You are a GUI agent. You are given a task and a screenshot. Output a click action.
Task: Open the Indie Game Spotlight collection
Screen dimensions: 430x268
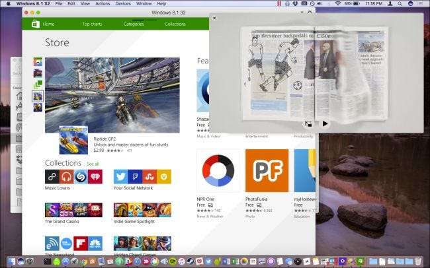[x=142, y=210]
